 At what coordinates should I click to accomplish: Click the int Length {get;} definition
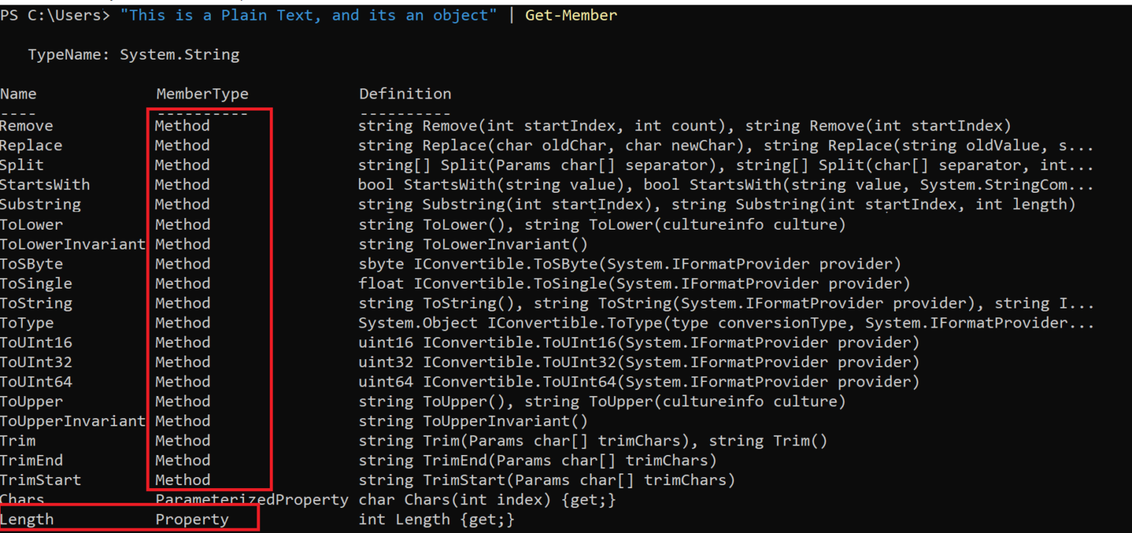(436, 520)
